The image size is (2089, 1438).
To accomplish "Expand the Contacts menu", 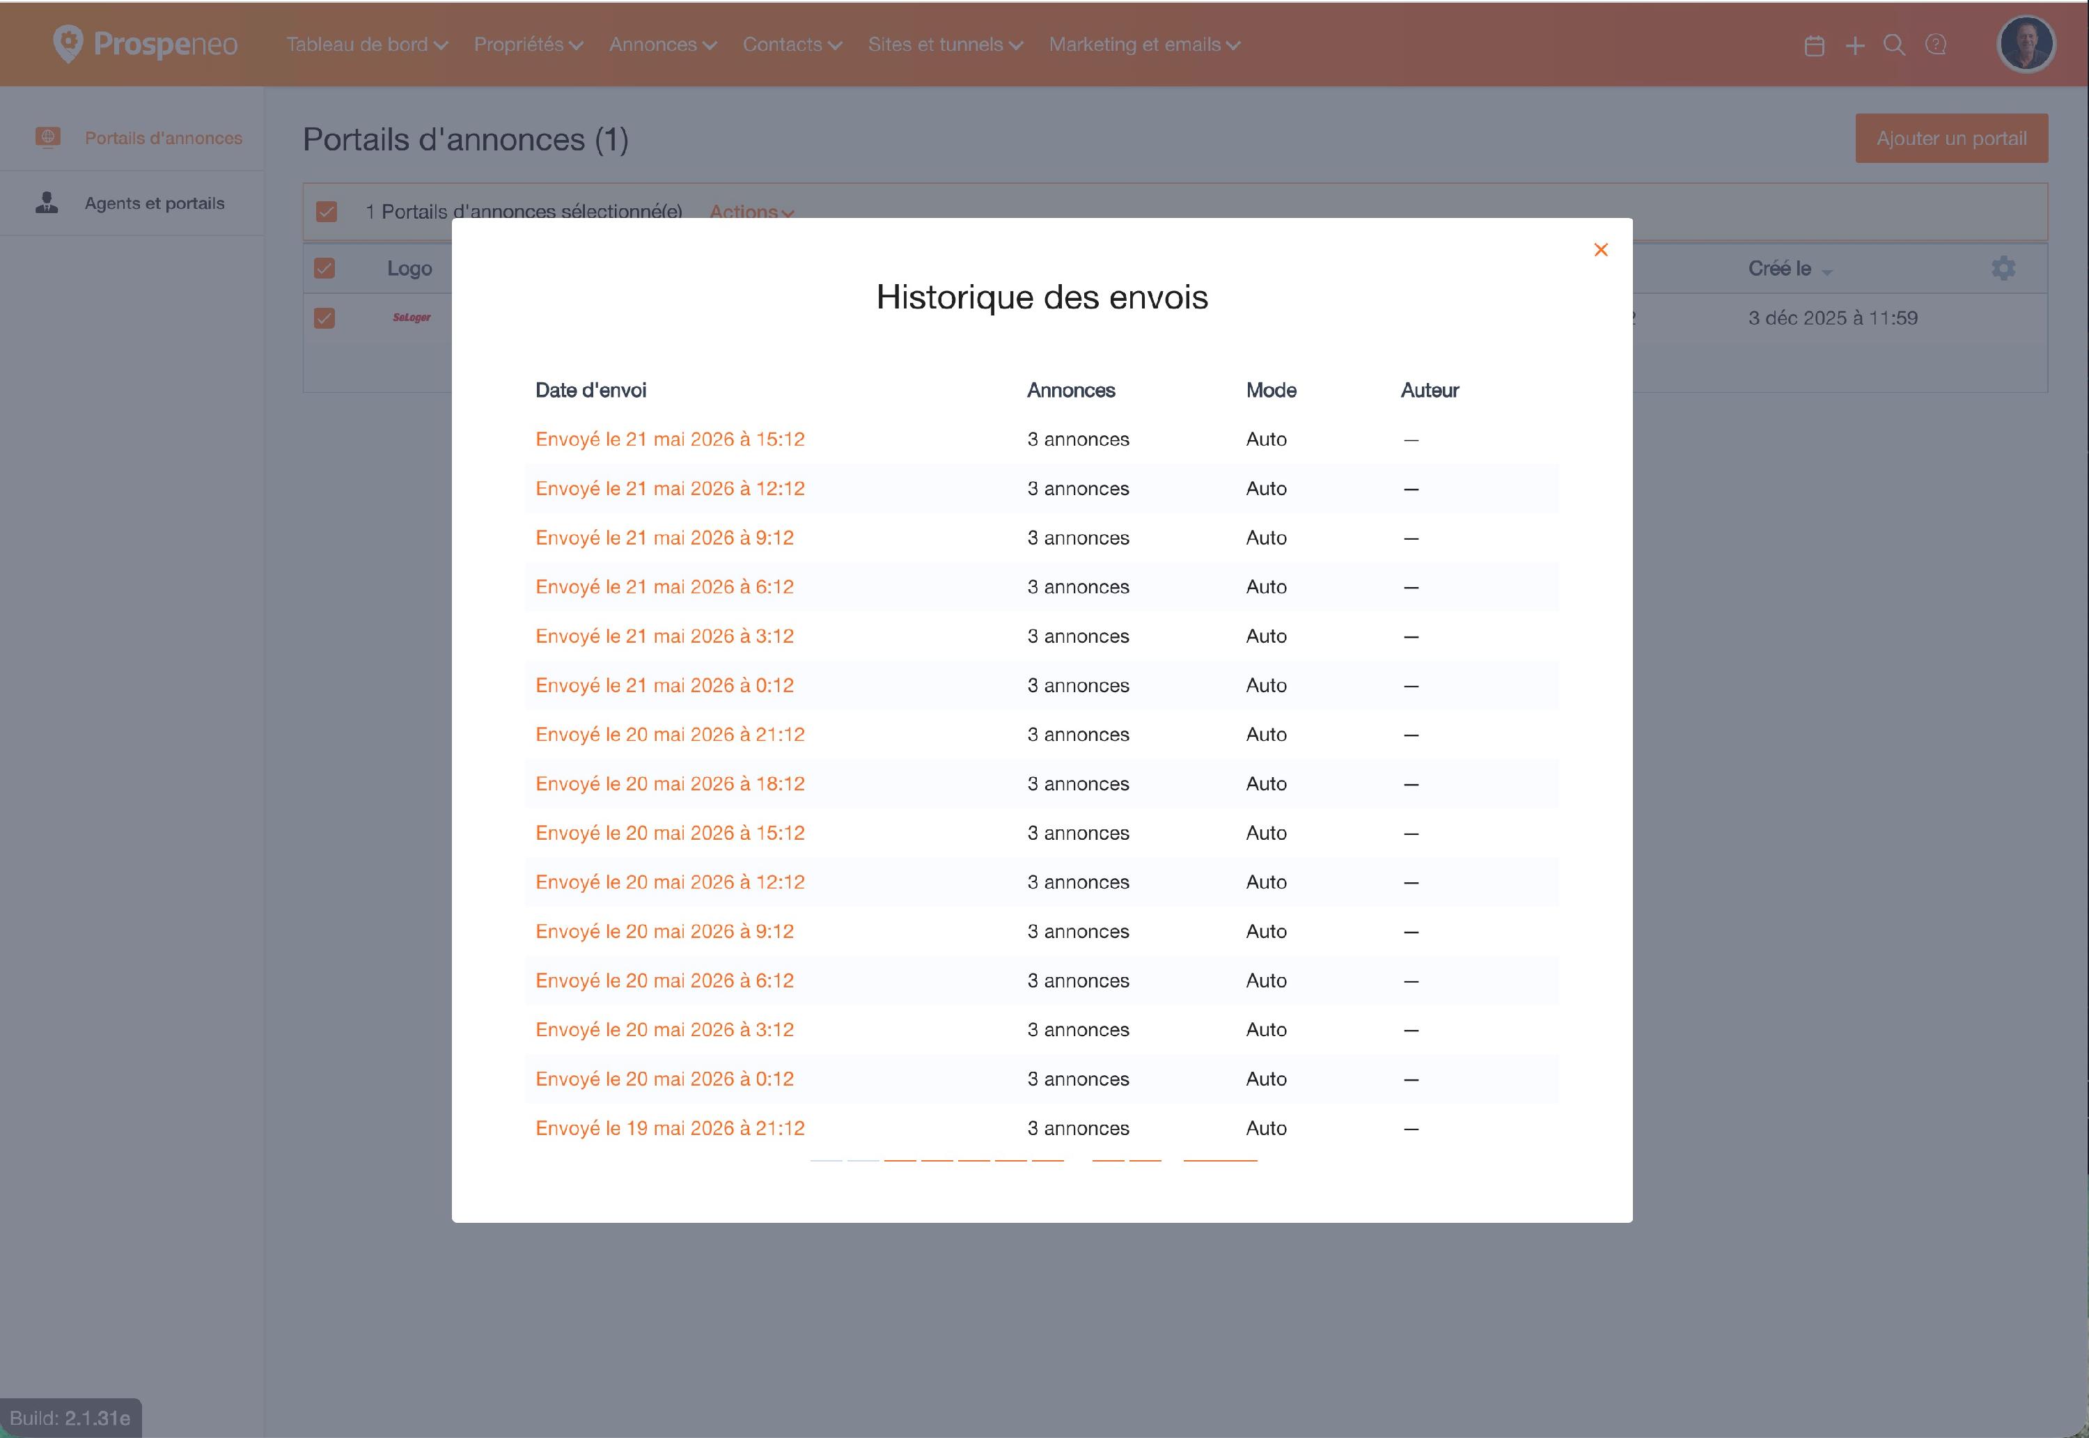I will 792,44.
